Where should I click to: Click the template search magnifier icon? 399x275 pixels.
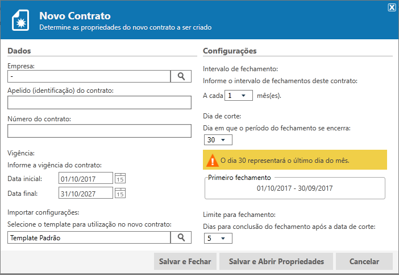tap(181, 237)
